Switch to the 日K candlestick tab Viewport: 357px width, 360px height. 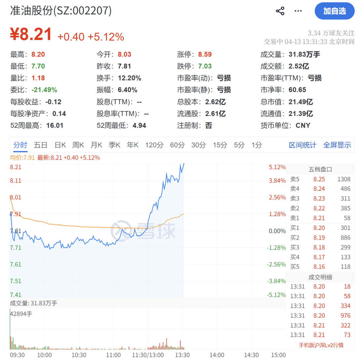60,145
